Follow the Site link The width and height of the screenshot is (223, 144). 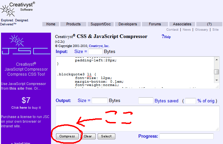(x=215, y=30)
